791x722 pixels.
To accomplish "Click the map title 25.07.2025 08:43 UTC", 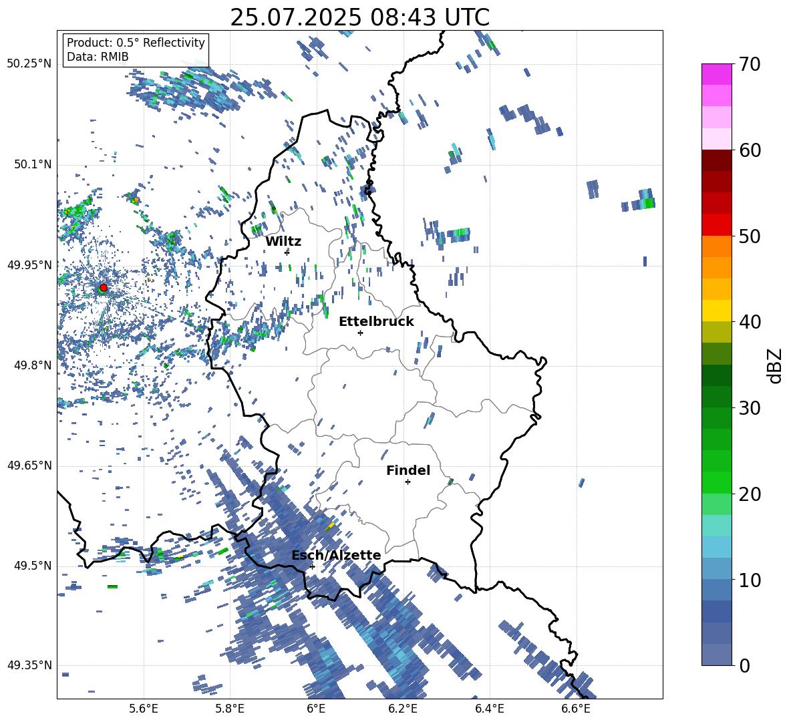I will click(359, 17).
